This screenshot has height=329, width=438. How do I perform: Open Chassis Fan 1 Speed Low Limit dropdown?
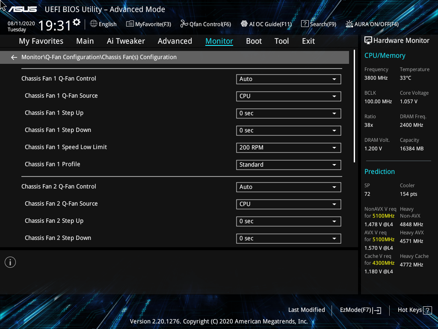click(x=289, y=148)
